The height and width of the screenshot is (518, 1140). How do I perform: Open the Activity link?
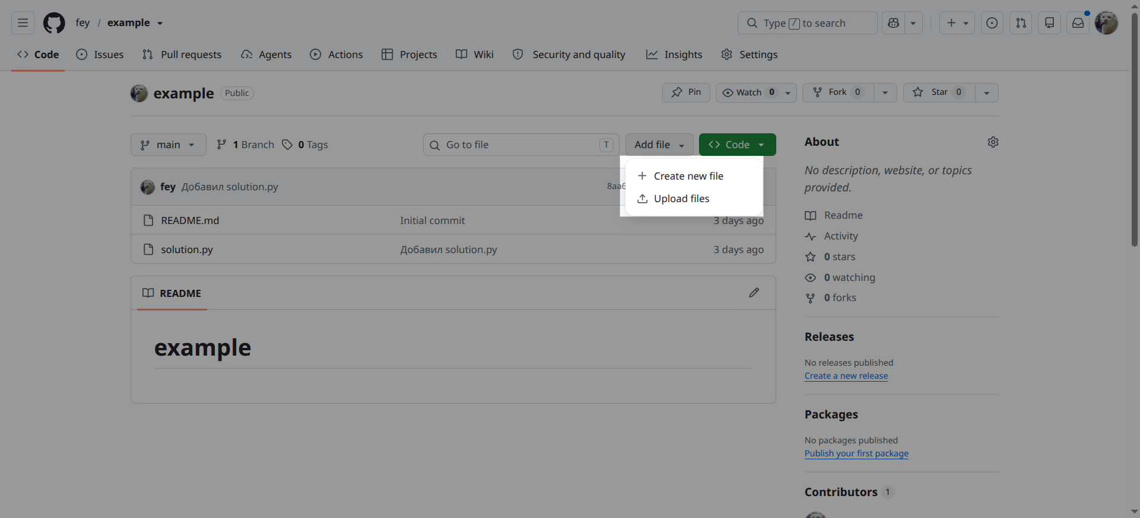(831, 236)
